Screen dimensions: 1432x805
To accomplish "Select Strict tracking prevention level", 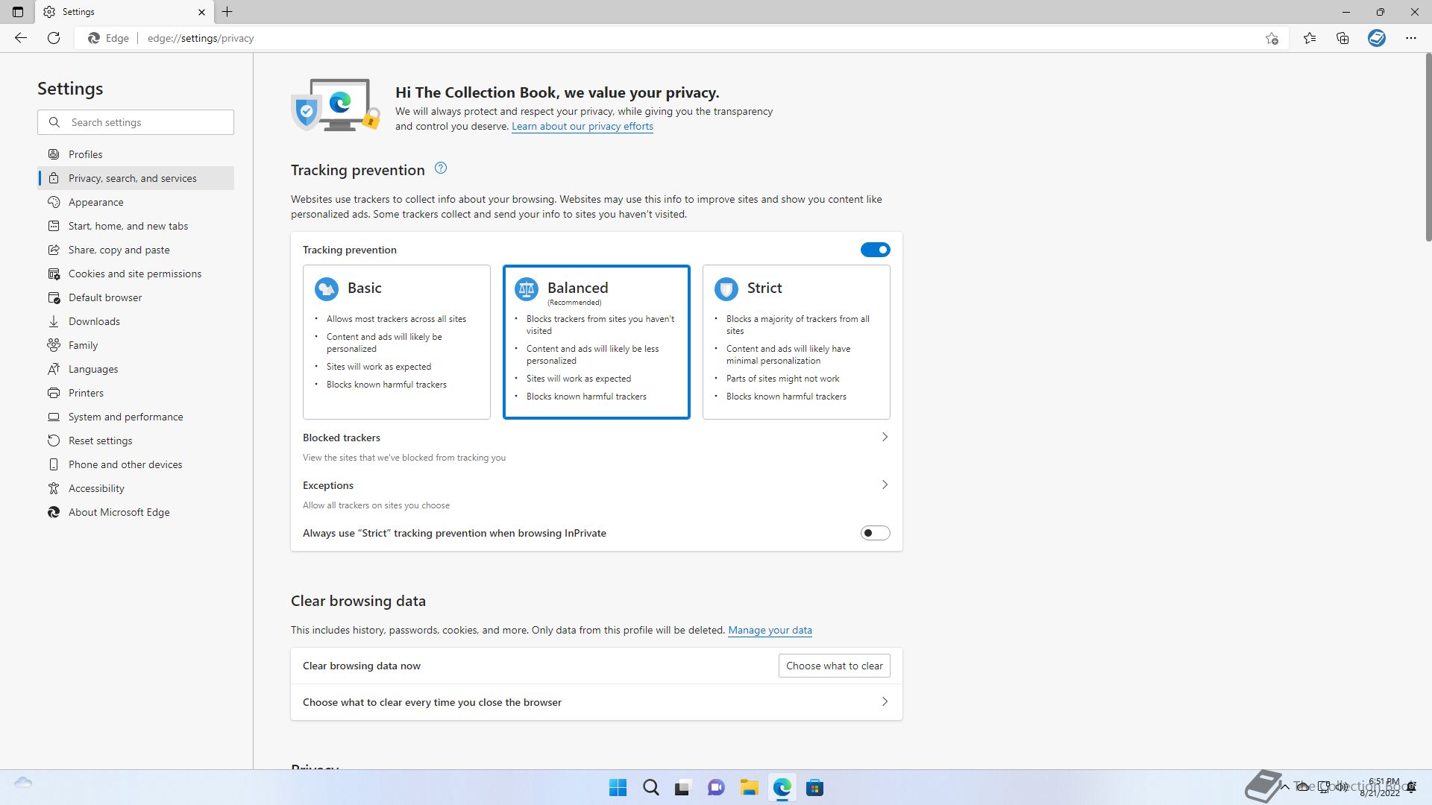I will tap(797, 342).
